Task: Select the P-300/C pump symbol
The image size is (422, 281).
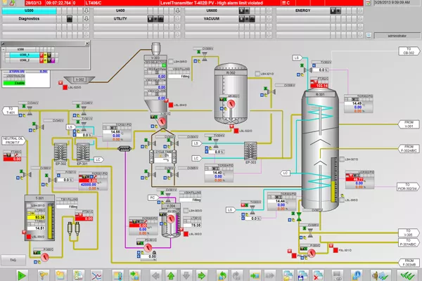Action: coord(46,257)
